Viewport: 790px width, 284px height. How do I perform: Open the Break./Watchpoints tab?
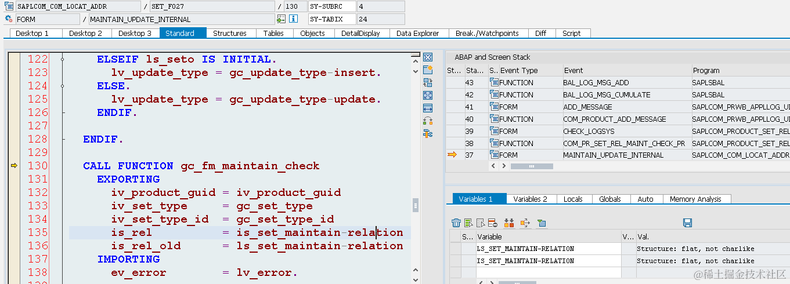pos(487,33)
